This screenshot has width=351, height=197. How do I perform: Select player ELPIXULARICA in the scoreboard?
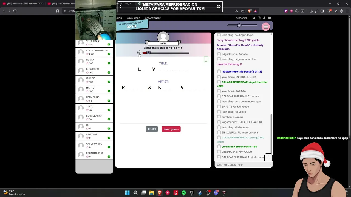[x=94, y=117]
